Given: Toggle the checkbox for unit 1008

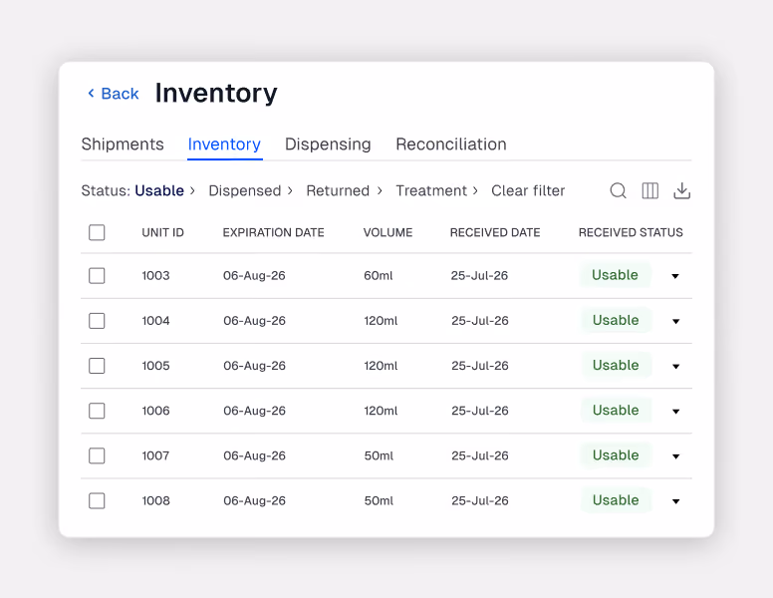Looking at the screenshot, I should coord(97,500).
